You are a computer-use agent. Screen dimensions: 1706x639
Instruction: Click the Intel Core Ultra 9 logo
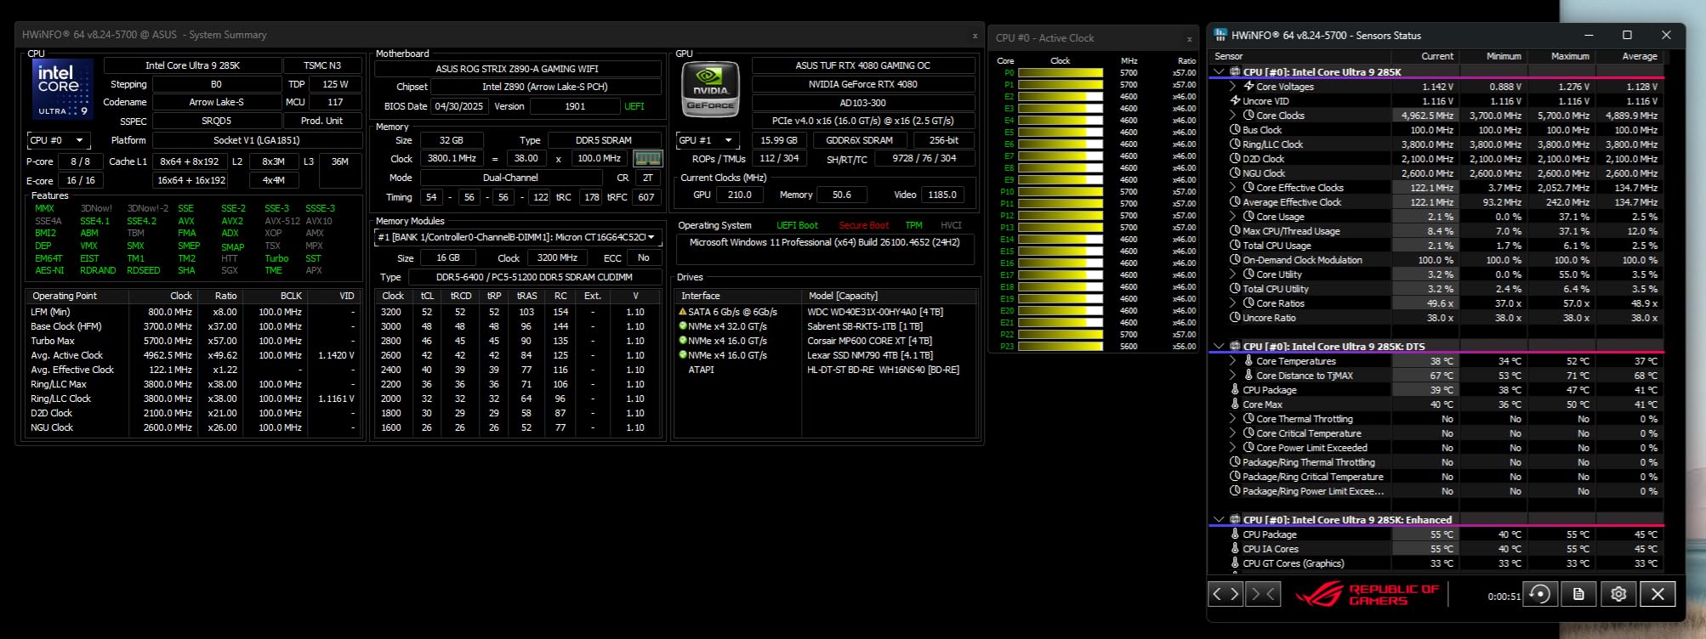click(x=61, y=89)
